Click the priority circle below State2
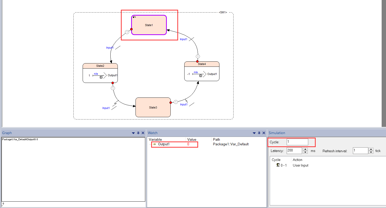This screenshot has height=208, width=386. pos(113,88)
